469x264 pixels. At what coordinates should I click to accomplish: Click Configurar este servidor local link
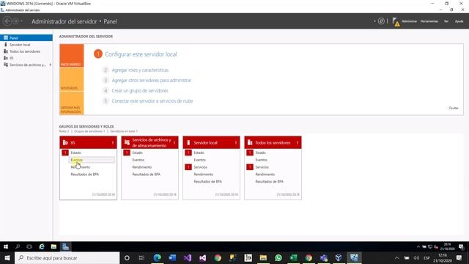tap(141, 54)
